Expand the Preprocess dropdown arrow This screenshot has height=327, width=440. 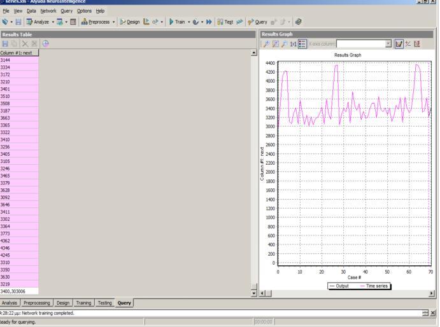pos(113,22)
